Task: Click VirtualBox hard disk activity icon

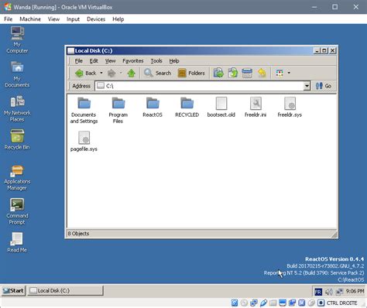Action: pos(235,303)
